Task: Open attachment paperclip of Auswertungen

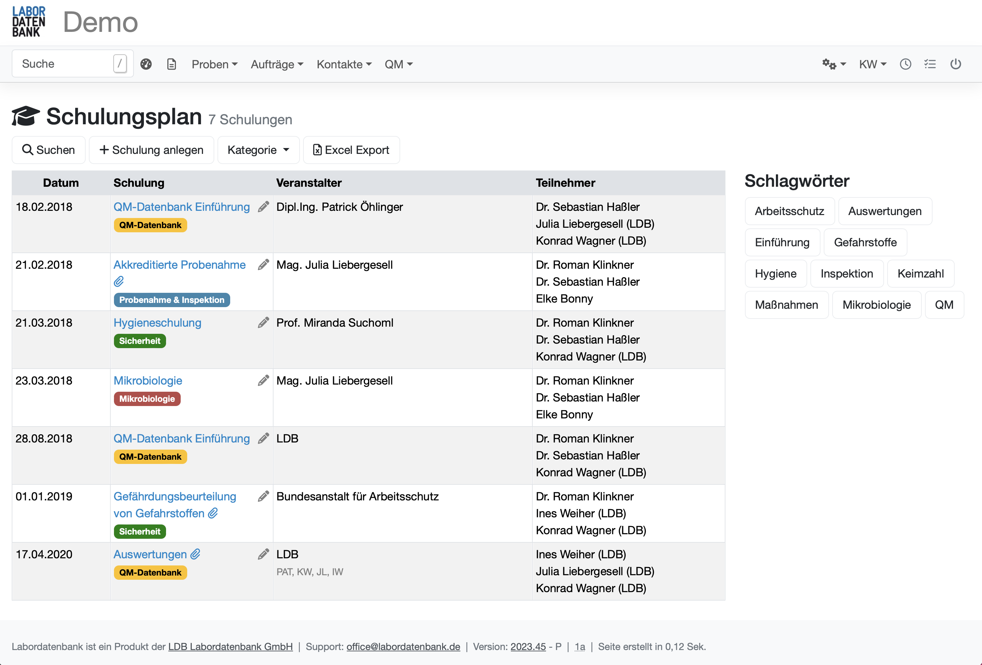Action: [195, 554]
